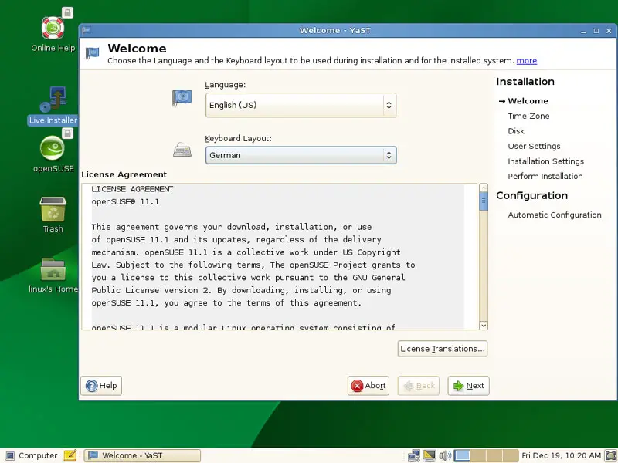
Task: Launch the Live Installer desktop icon
Action: pos(53,105)
